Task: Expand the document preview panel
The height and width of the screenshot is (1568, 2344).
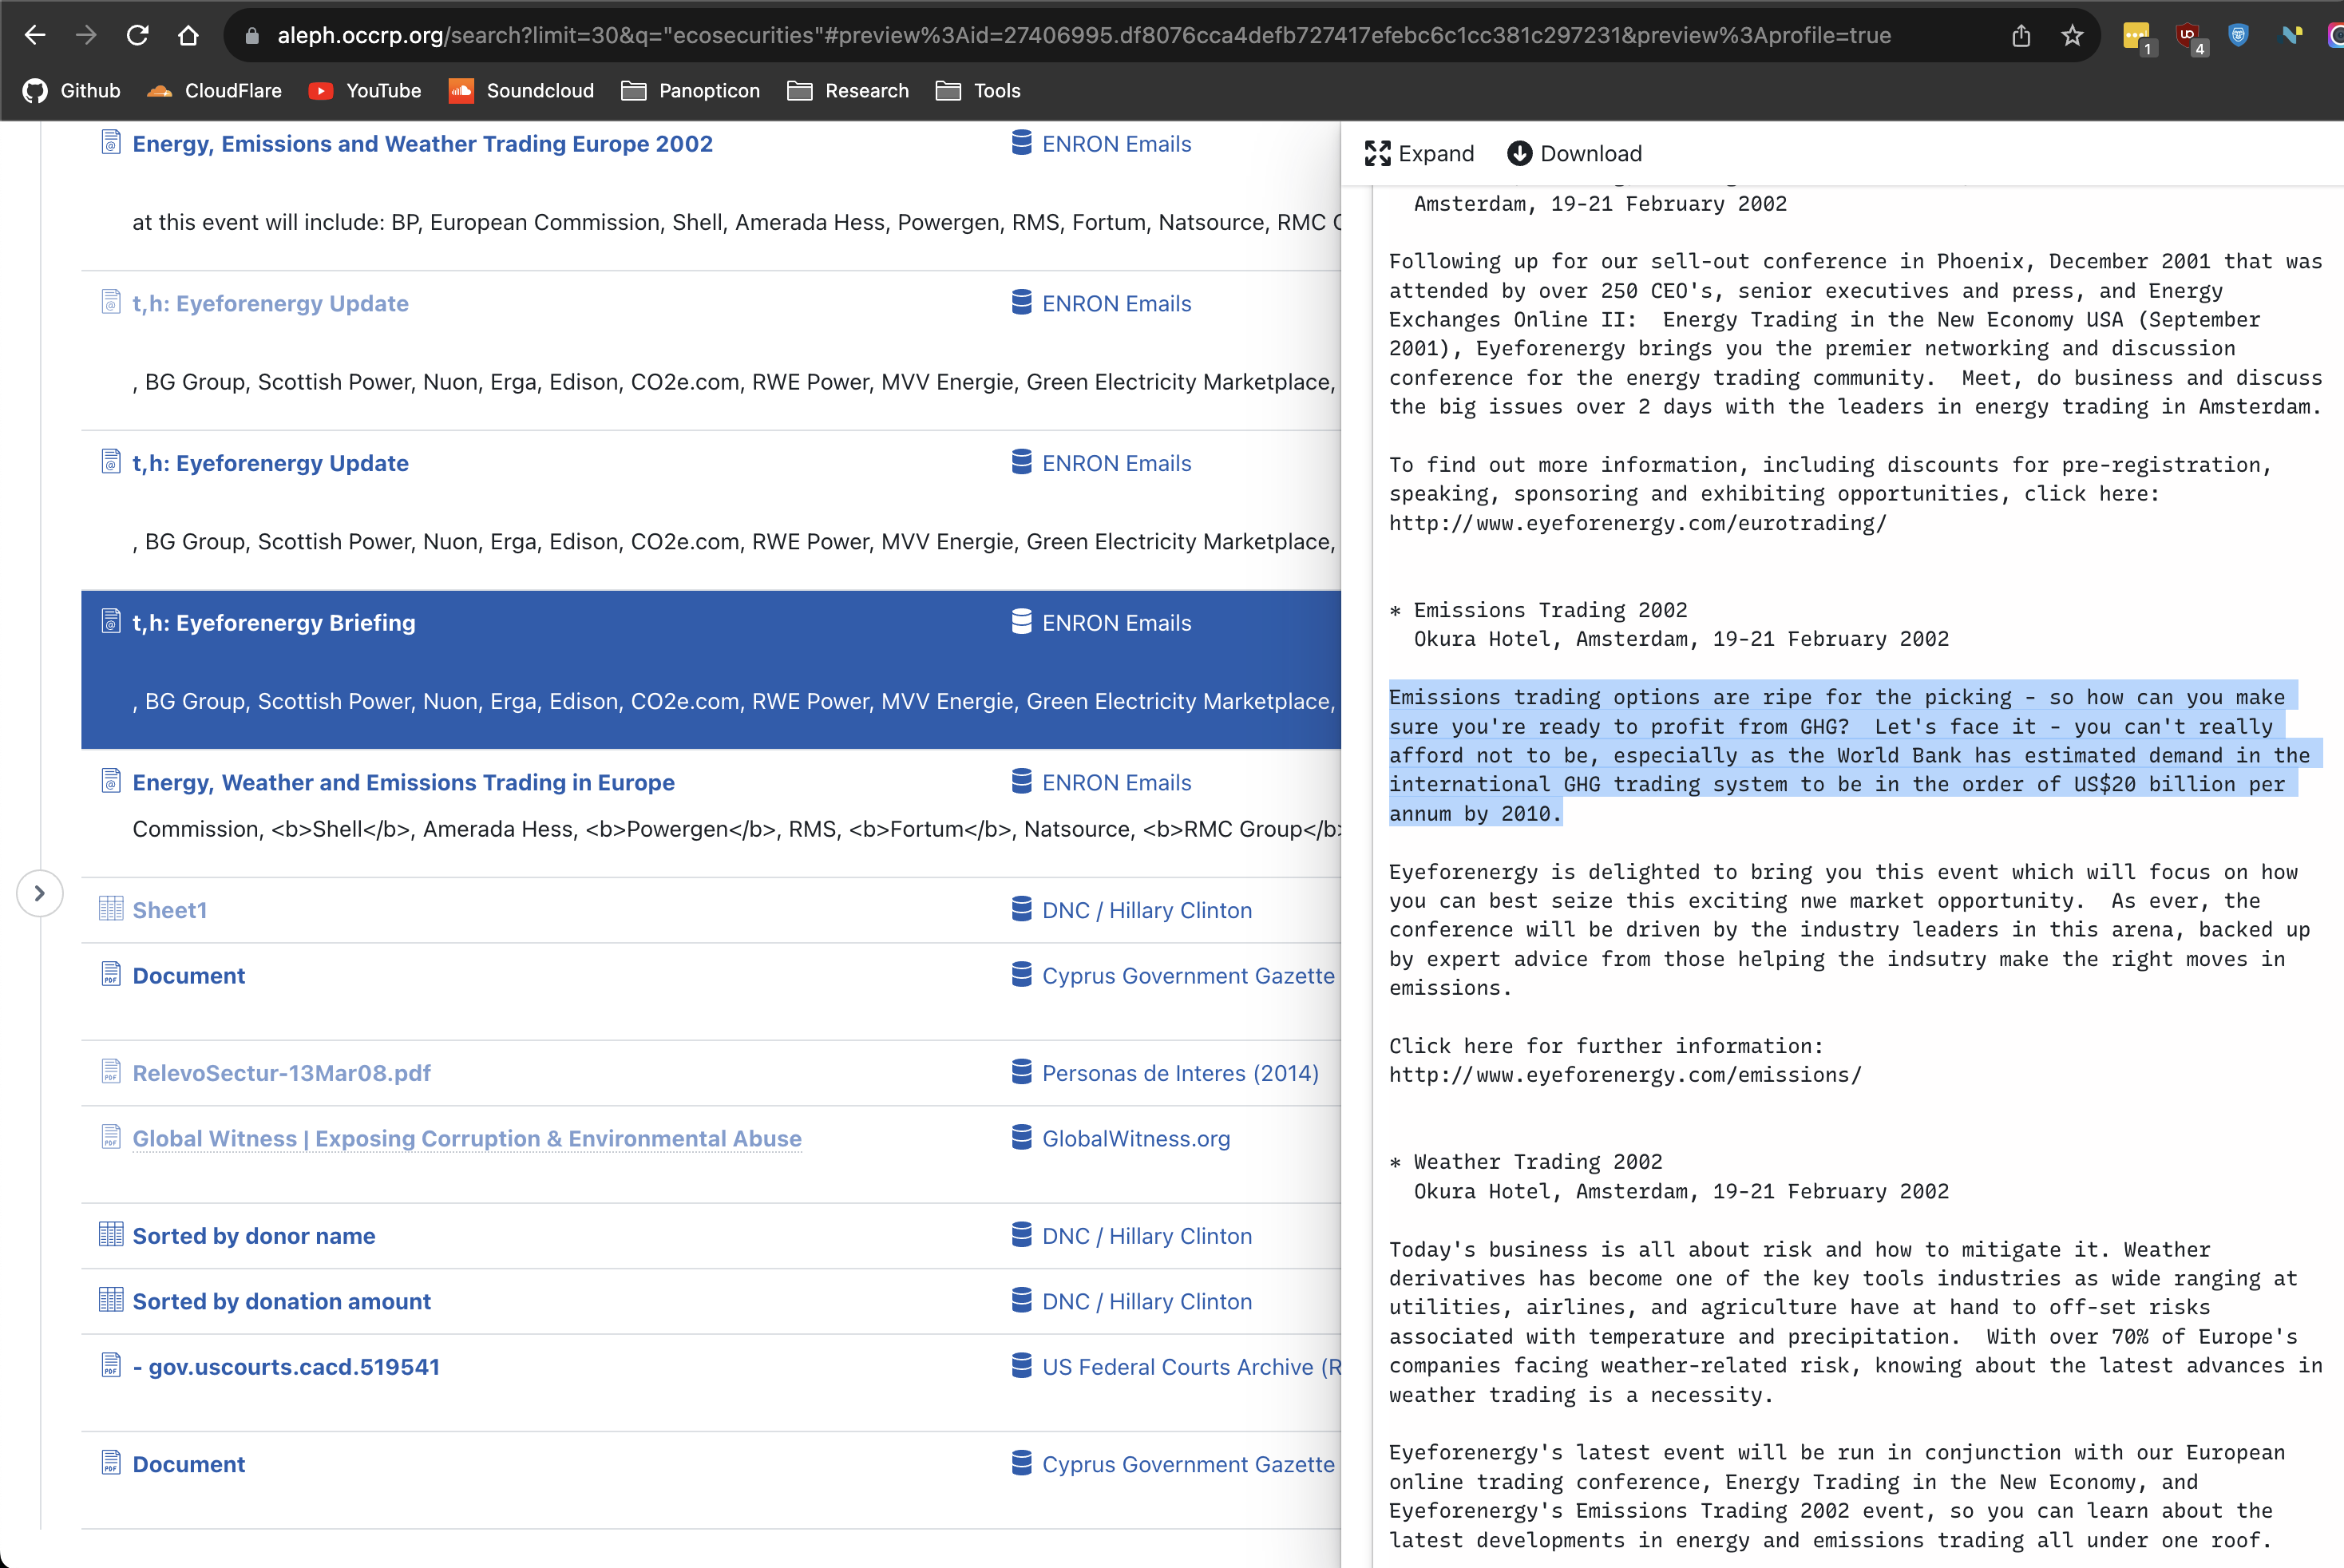Action: (x=1419, y=154)
